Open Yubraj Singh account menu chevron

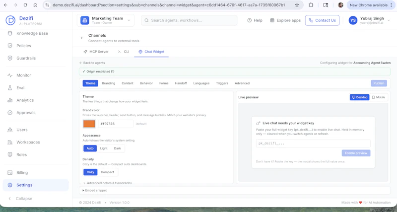(389, 20)
